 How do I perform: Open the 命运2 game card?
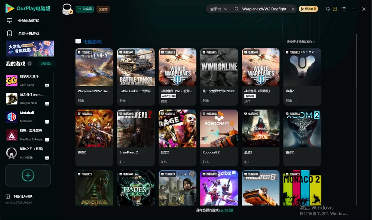click(x=302, y=77)
